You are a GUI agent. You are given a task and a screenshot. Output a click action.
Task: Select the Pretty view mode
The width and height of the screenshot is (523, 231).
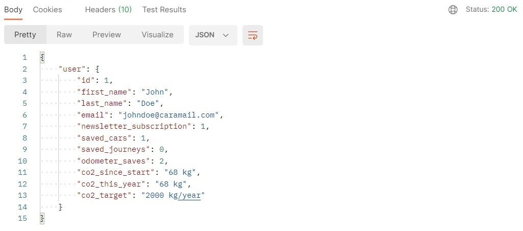pyautogui.click(x=25, y=35)
